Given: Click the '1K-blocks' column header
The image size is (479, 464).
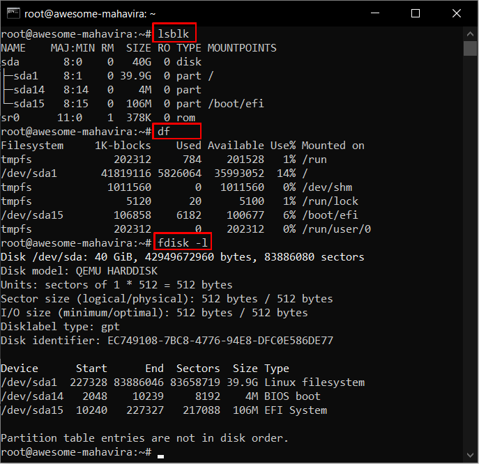Looking at the screenshot, I should (123, 146).
